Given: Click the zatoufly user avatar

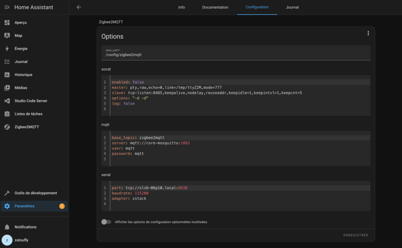Looking at the screenshot, I should click(7, 240).
